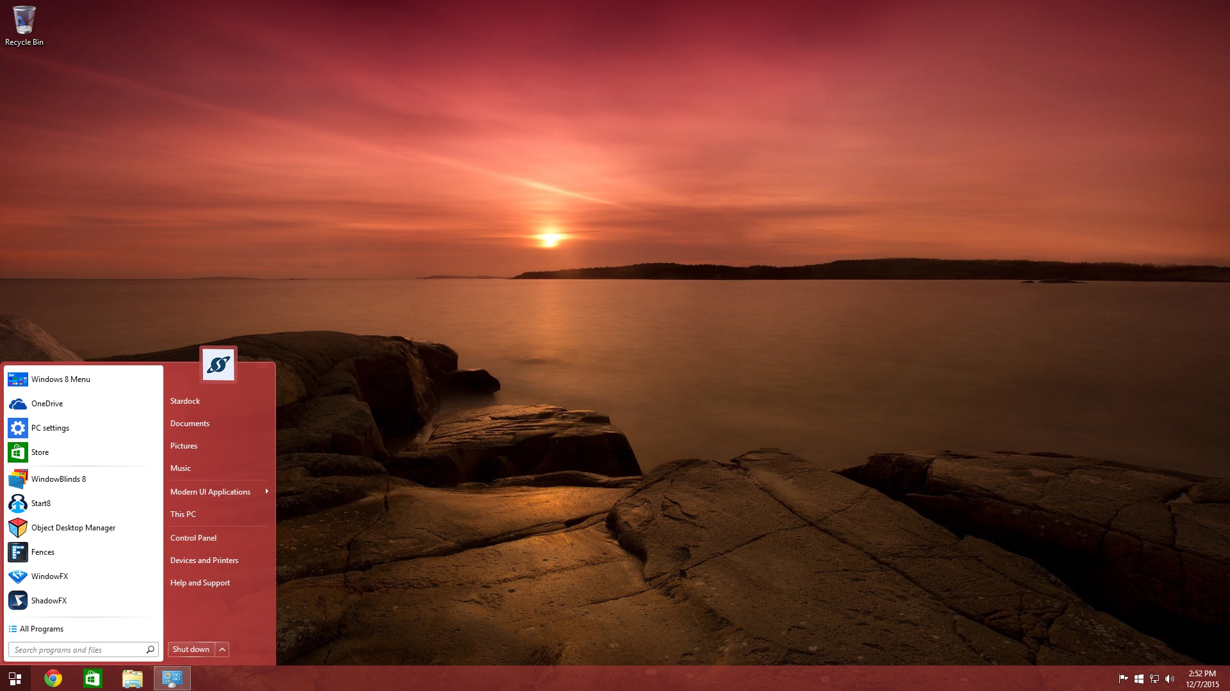The width and height of the screenshot is (1230, 691).
Task: Open OneDrive cloud icon
Action: click(x=18, y=404)
